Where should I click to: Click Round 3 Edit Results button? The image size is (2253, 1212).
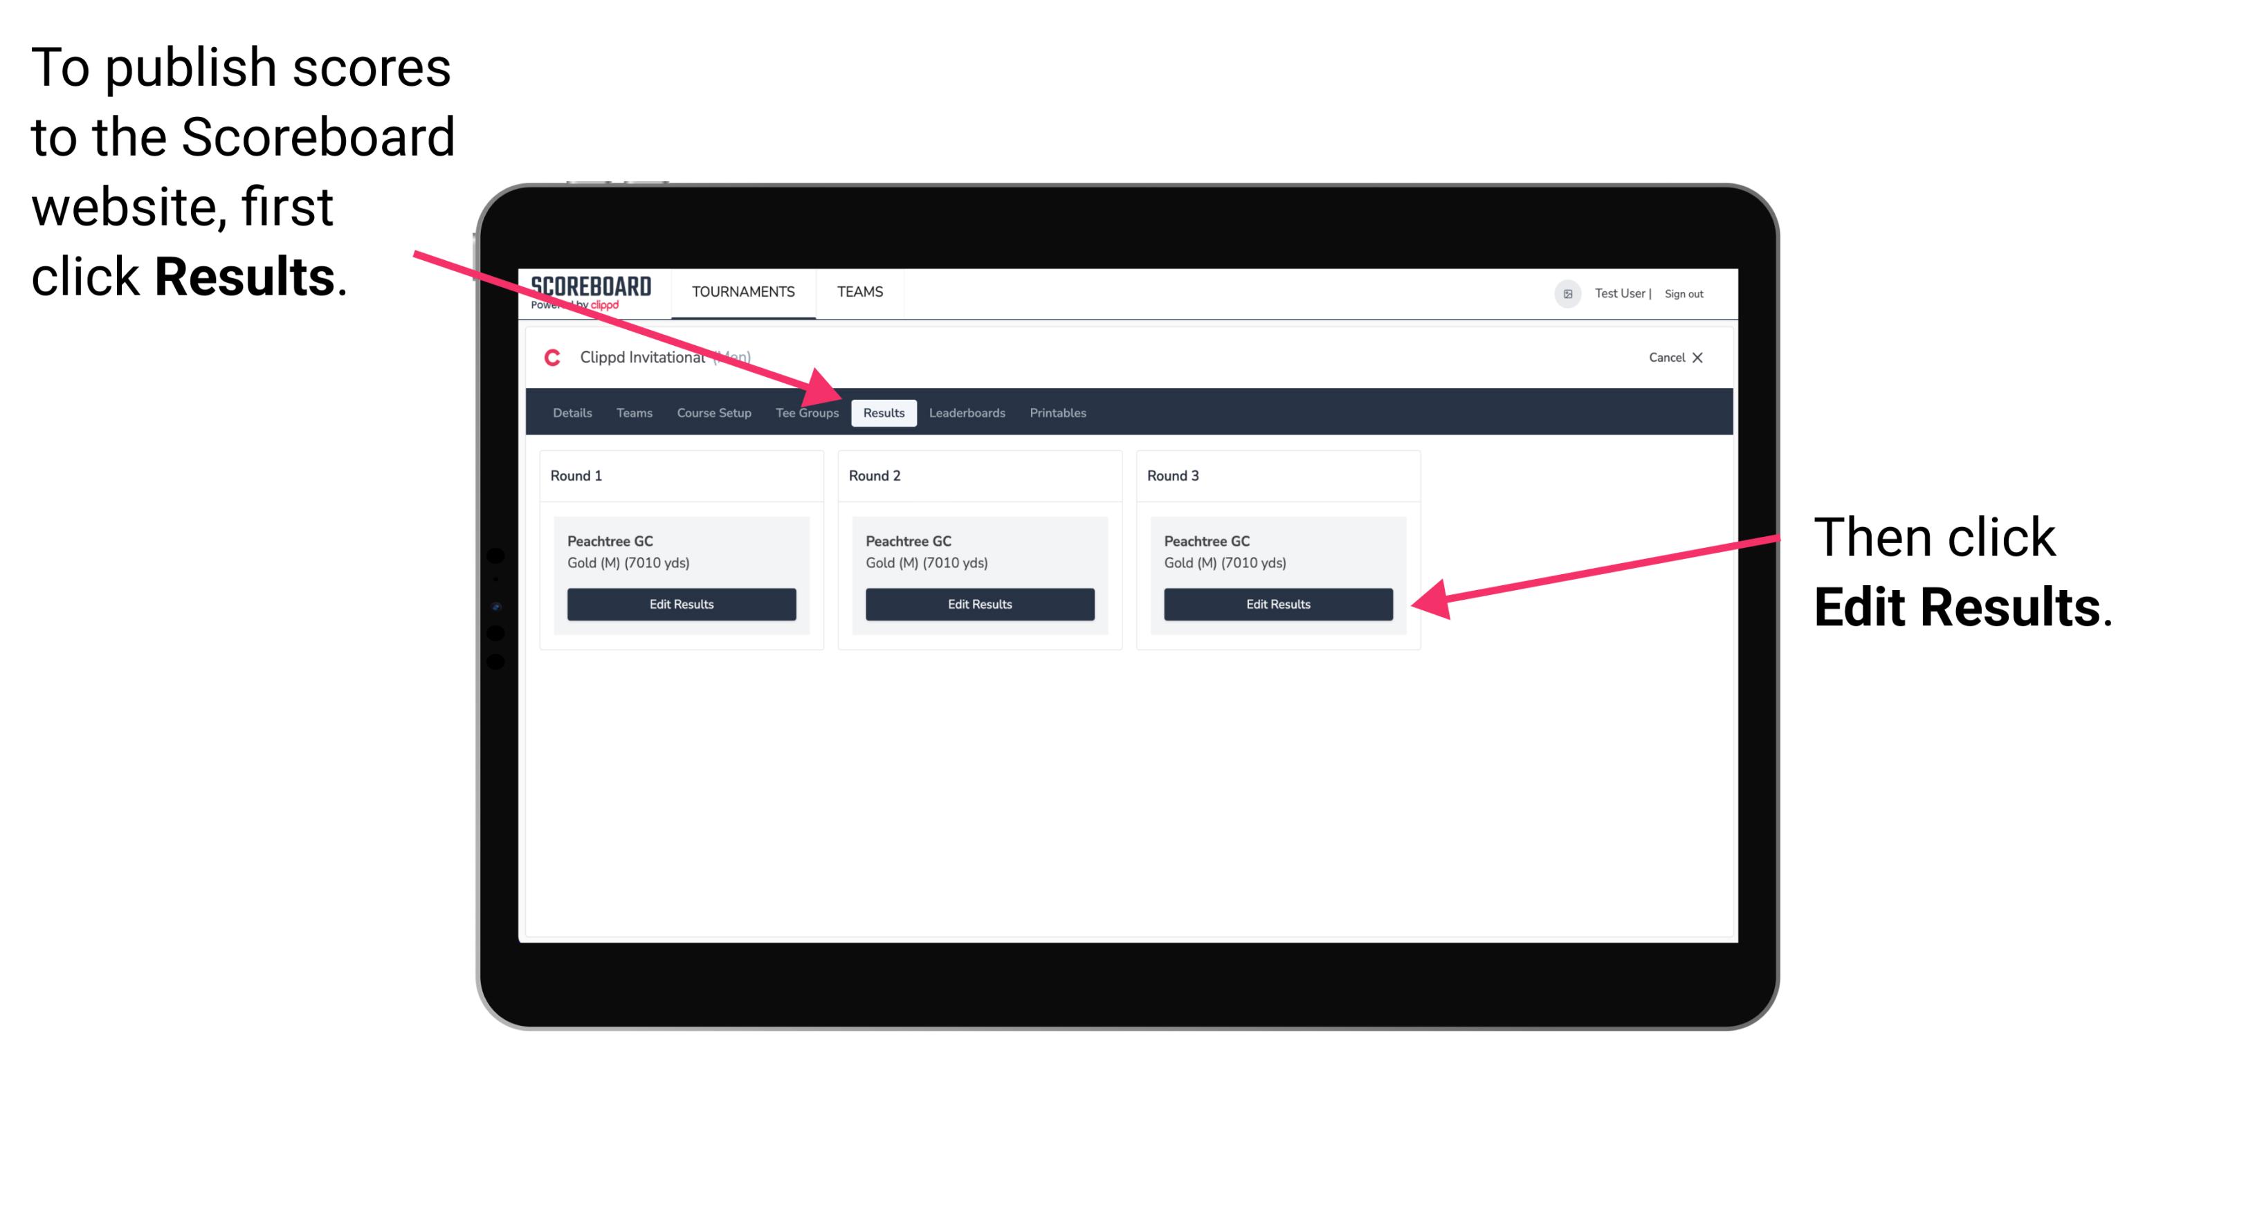coord(1277,605)
